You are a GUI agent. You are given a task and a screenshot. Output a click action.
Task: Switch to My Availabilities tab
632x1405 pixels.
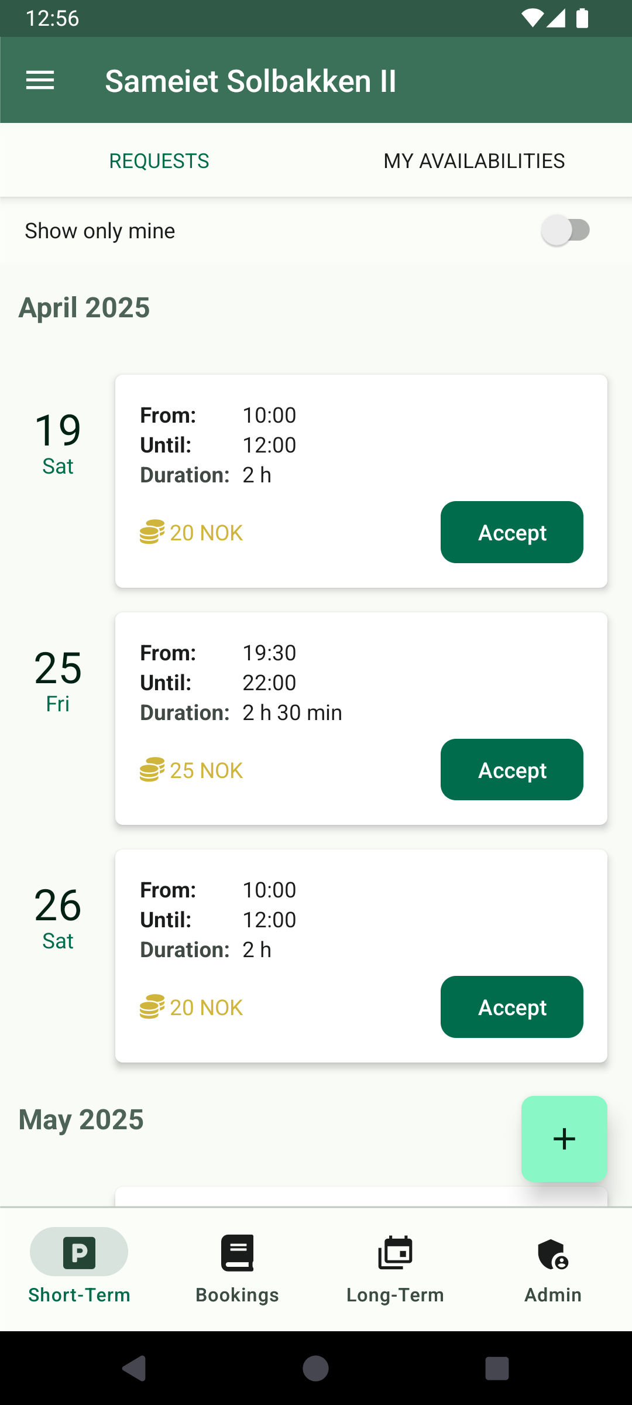tap(474, 161)
